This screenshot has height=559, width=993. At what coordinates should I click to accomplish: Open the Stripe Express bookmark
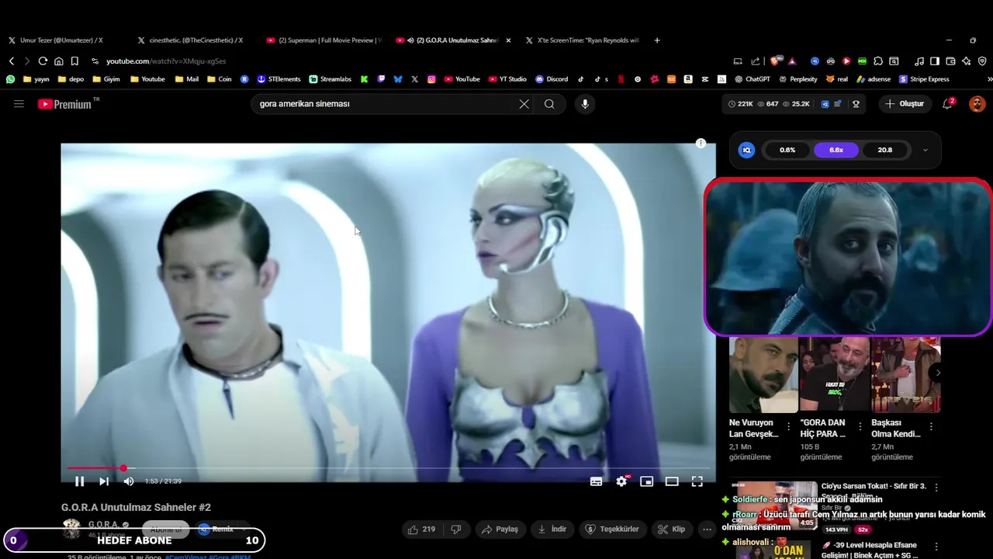tap(925, 79)
